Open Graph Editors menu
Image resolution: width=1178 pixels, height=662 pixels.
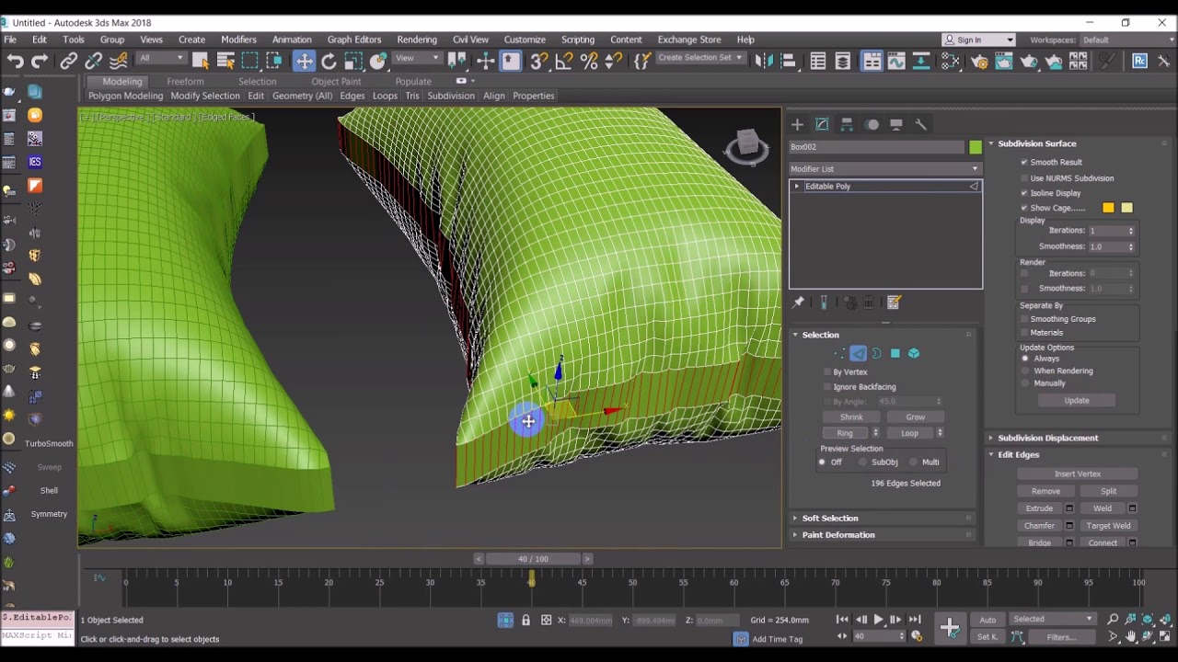(353, 40)
